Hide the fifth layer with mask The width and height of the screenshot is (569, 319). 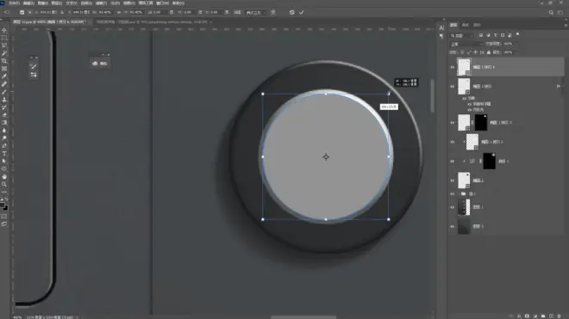pos(452,161)
